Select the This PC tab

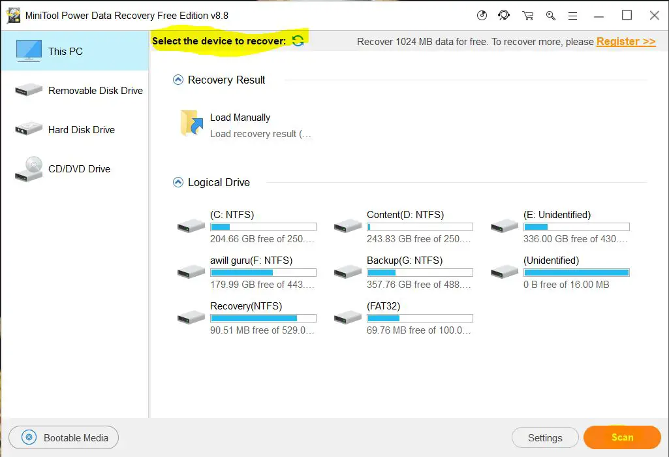(74, 51)
